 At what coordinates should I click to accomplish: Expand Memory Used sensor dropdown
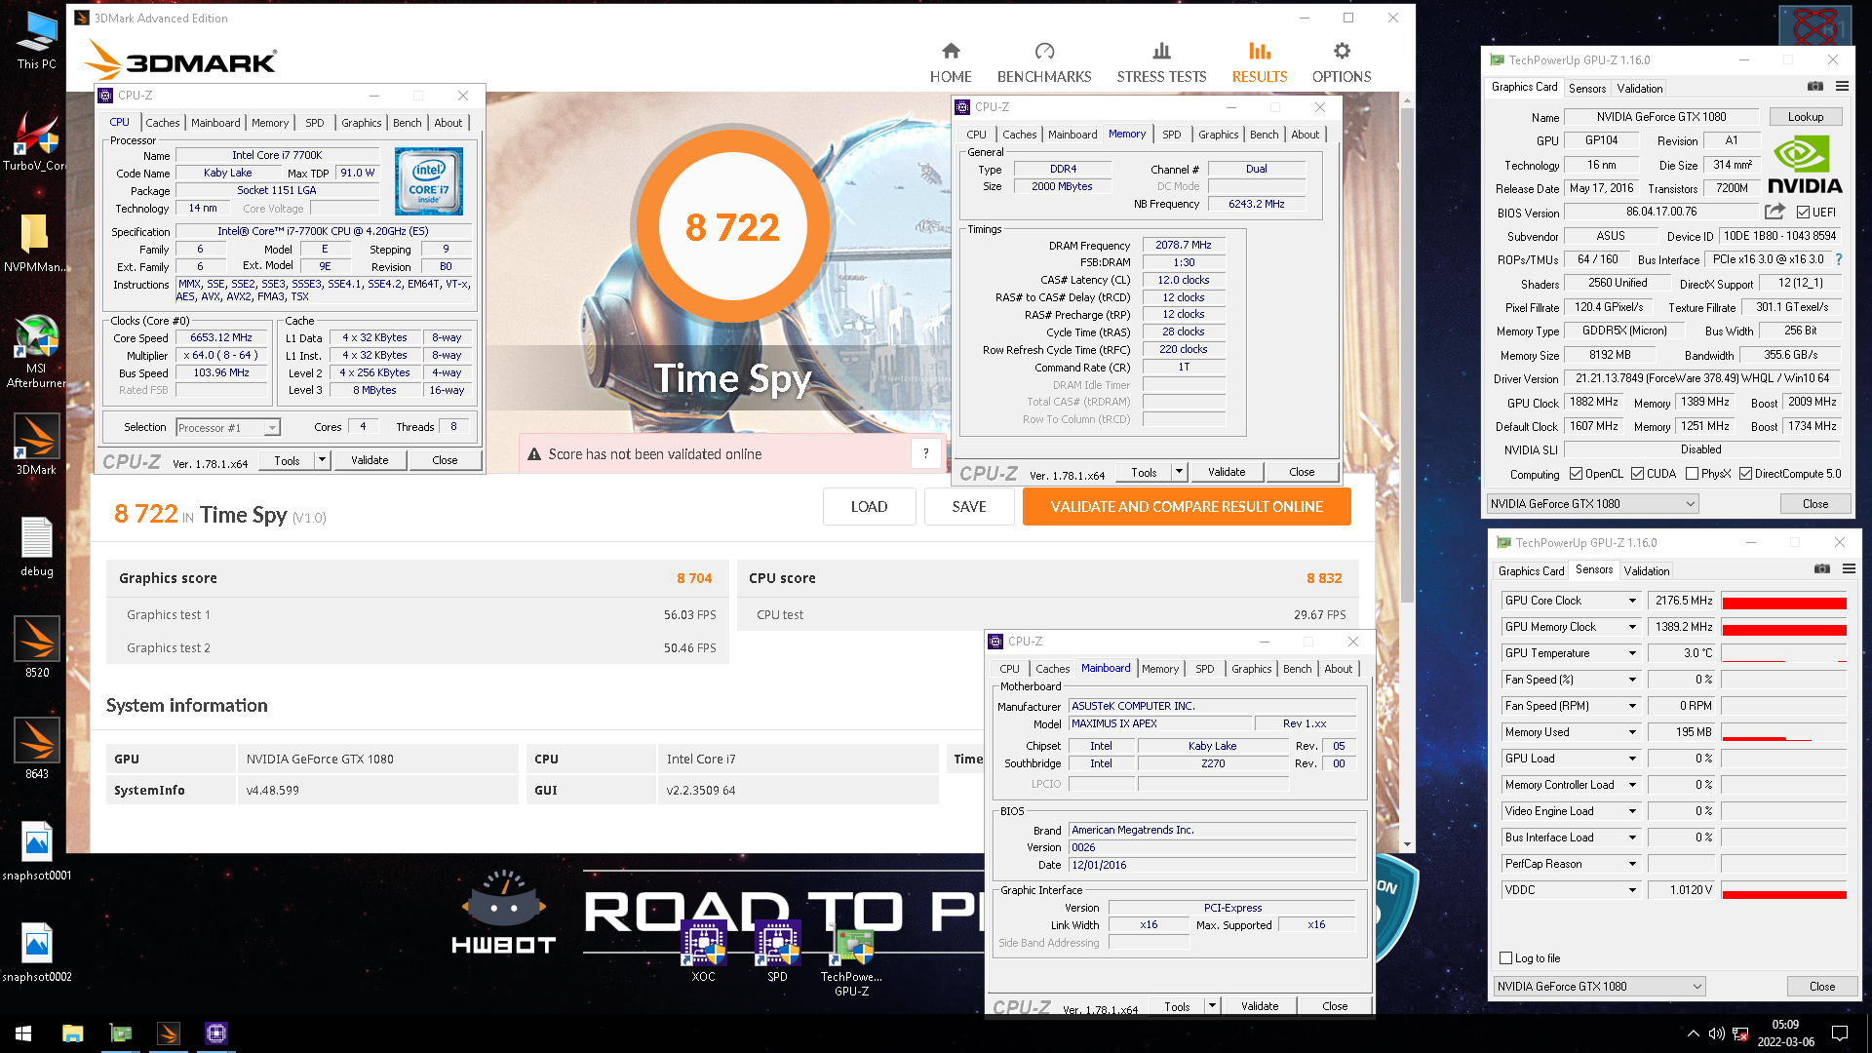[1632, 732]
